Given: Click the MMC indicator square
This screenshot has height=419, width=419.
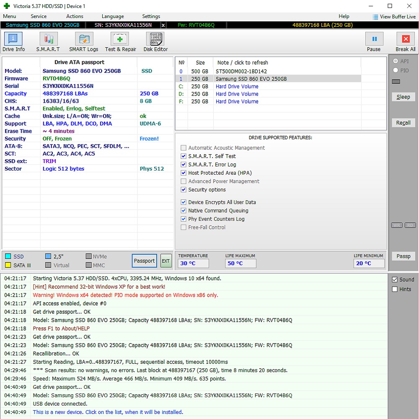Looking at the screenshot, I should tap(89, 265).
